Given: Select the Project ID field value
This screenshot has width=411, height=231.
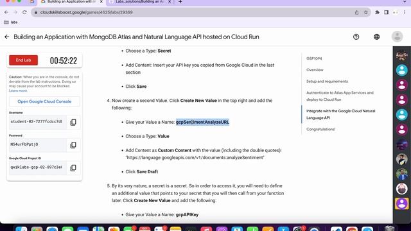Looking at the screenshot, I should coord(37,167).
